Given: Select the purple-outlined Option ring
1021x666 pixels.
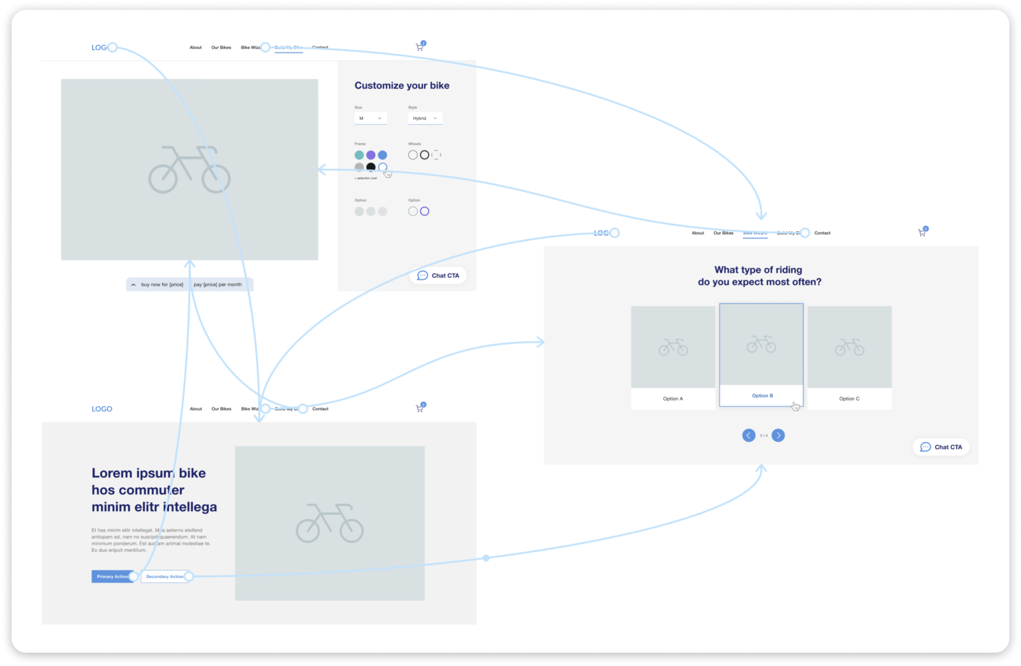Looking at the screenshot, I should coord(424,211).
